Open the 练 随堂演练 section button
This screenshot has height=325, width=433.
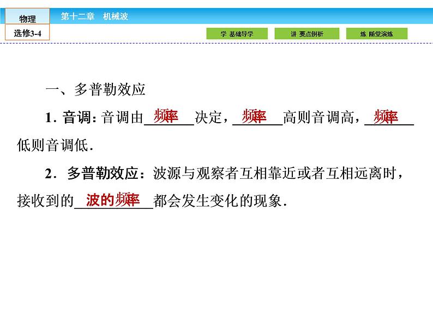click(377, 34)
